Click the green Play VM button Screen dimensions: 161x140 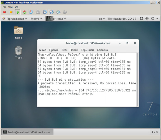click(x=18, y=12)
